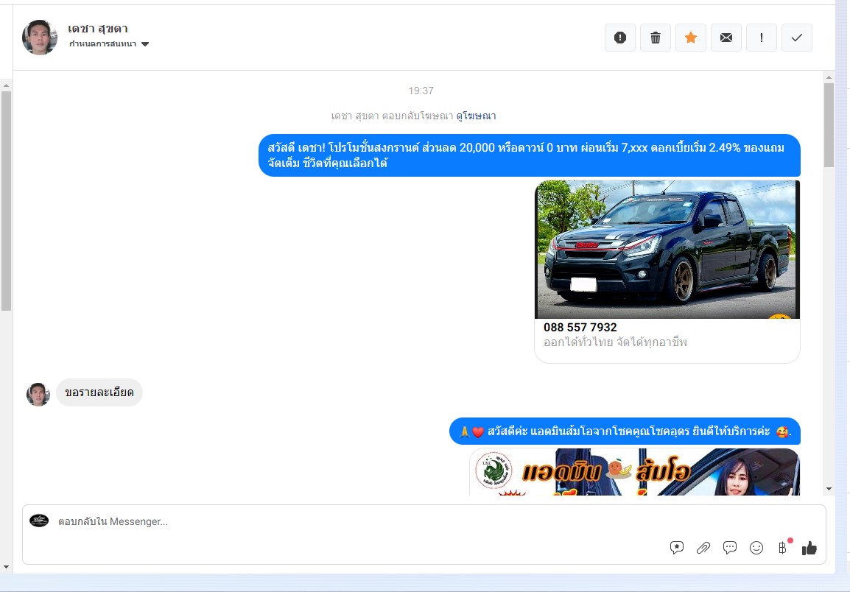Click the profile picture in the header

tap(40, 38)
